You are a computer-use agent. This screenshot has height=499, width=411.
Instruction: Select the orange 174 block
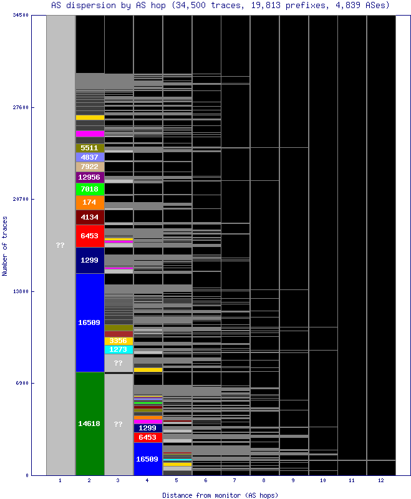(x=90, y=203)
